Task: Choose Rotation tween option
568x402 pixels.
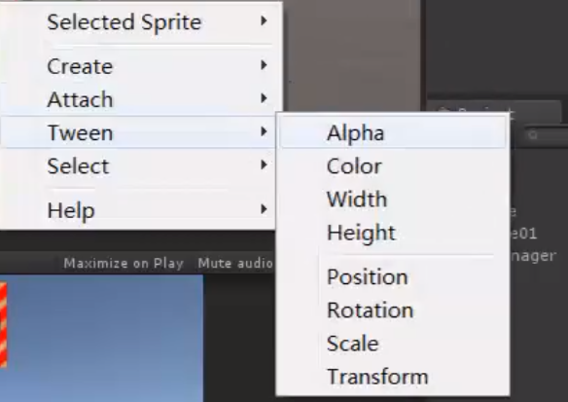Action: [x=393, y=311]
